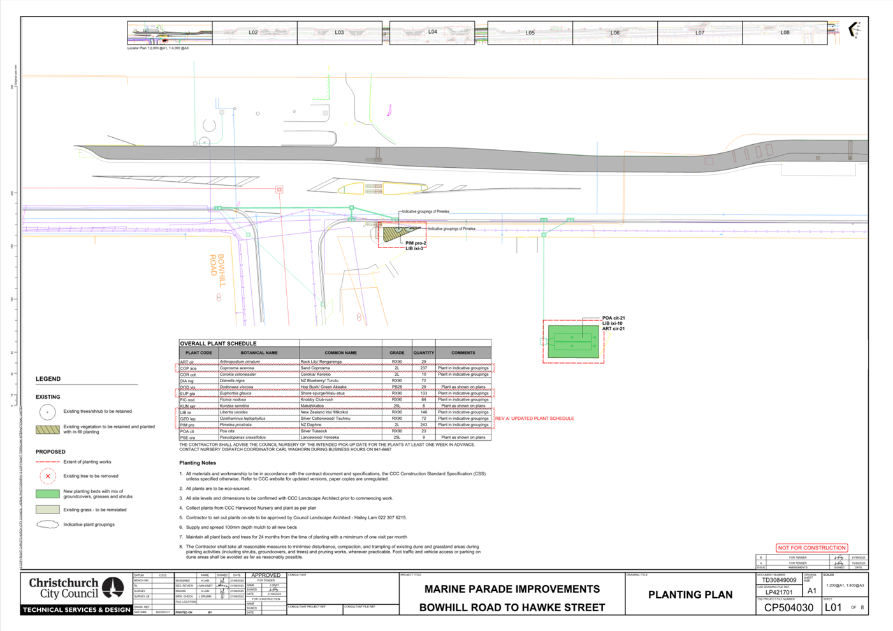
Task: Click the existing grass legend swatch
Action: point(47,510)
